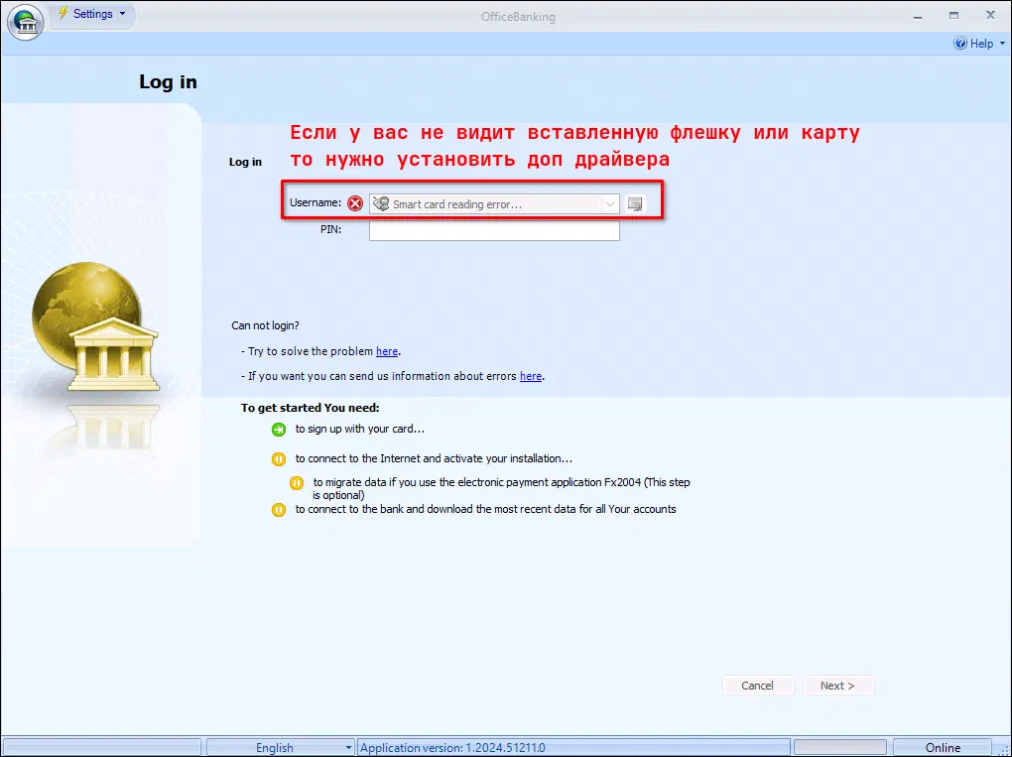Expand the arrow next to Settings
The width and height of the screenshot is (1012, 757).
point(122,14)
